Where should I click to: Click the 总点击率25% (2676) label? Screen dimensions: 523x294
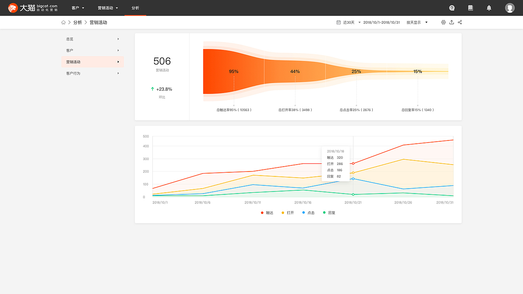click(356, 110)
